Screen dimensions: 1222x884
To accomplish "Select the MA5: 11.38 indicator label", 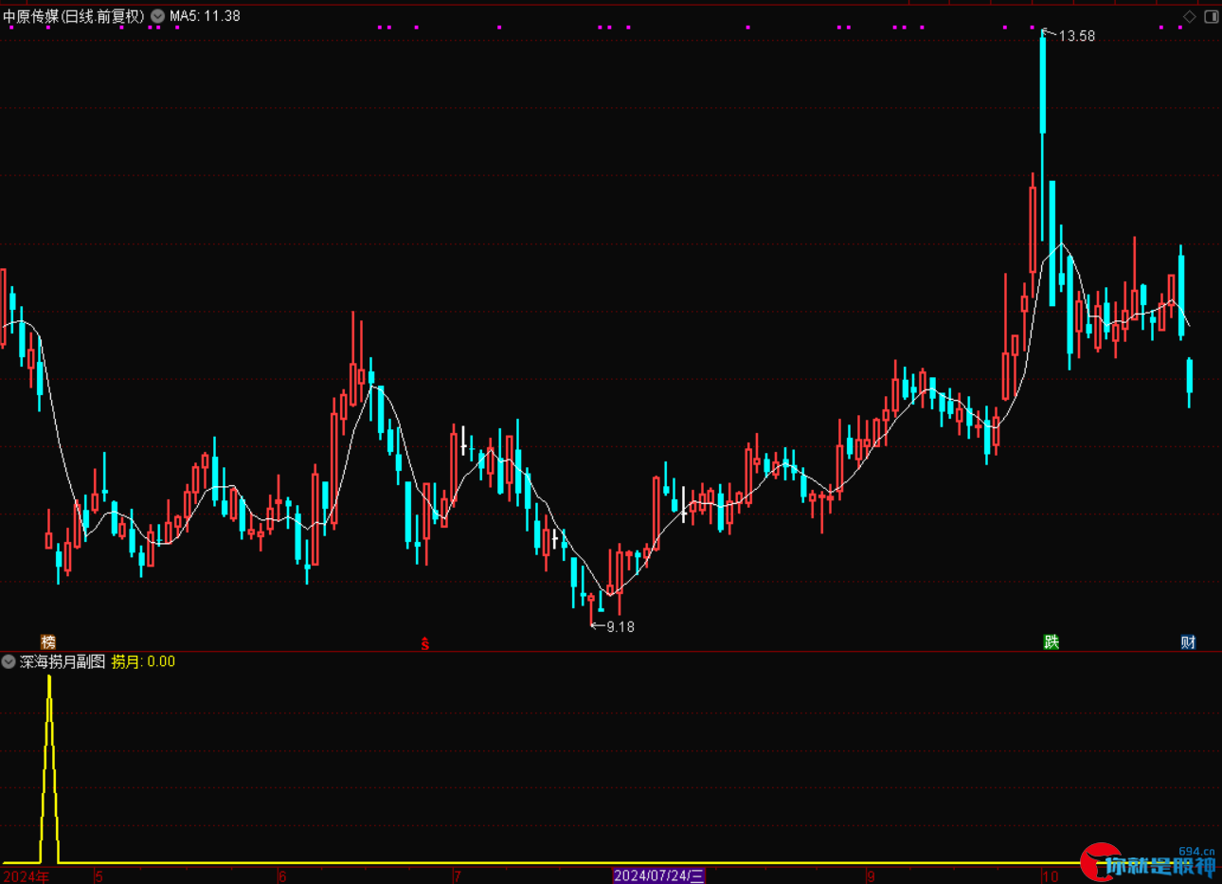I will tap(205, 16).
